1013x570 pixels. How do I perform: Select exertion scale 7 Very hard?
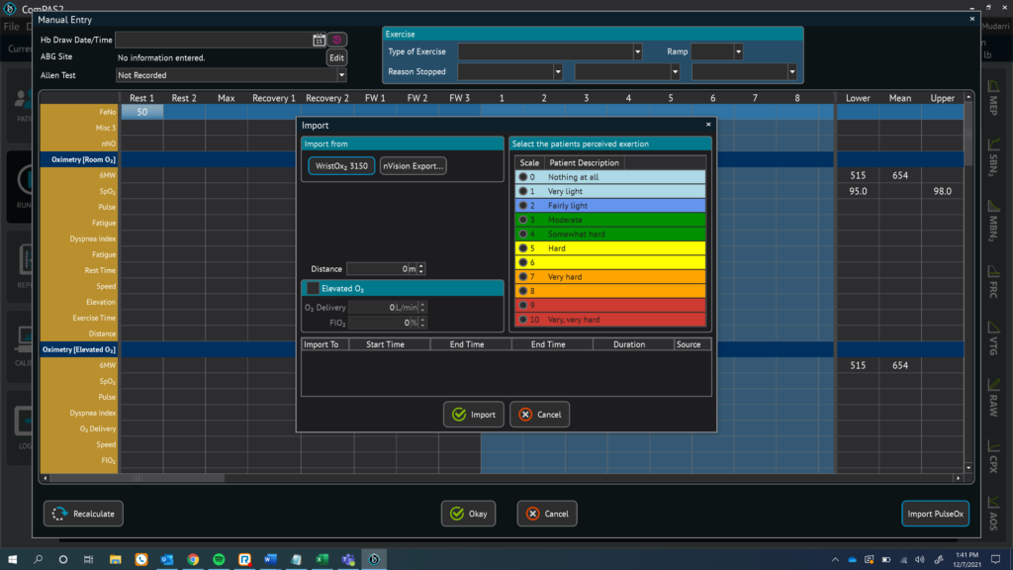click(x=609, y=277)
